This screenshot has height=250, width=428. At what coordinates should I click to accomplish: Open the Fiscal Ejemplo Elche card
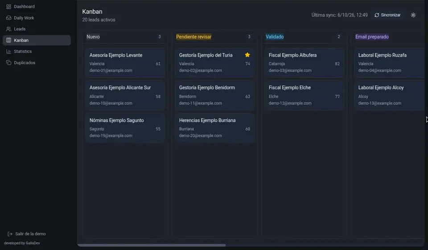click(x=304, y=95)
